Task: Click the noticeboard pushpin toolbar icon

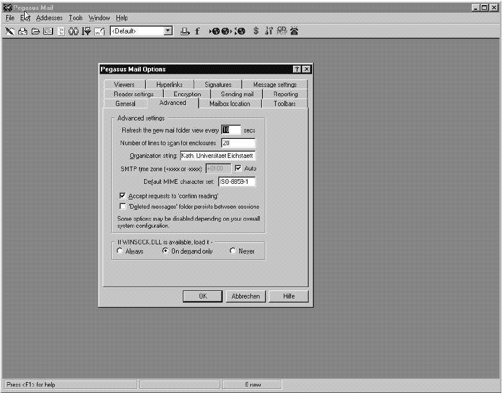Action: [99, 31]
